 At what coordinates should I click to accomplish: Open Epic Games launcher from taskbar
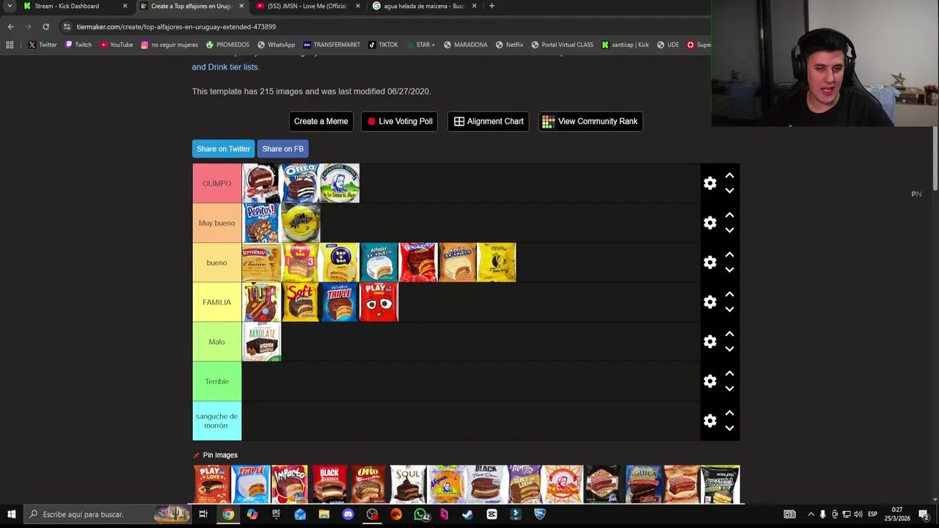point(276,514)
